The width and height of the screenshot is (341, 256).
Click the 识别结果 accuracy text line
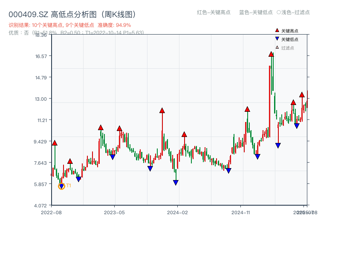pyautogui.click(x=71, y=24)
